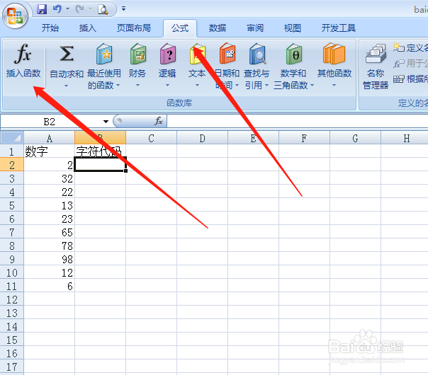Click the fx icon in formula bar
This screenshot has height=375, width=428.
pos(159,121)
